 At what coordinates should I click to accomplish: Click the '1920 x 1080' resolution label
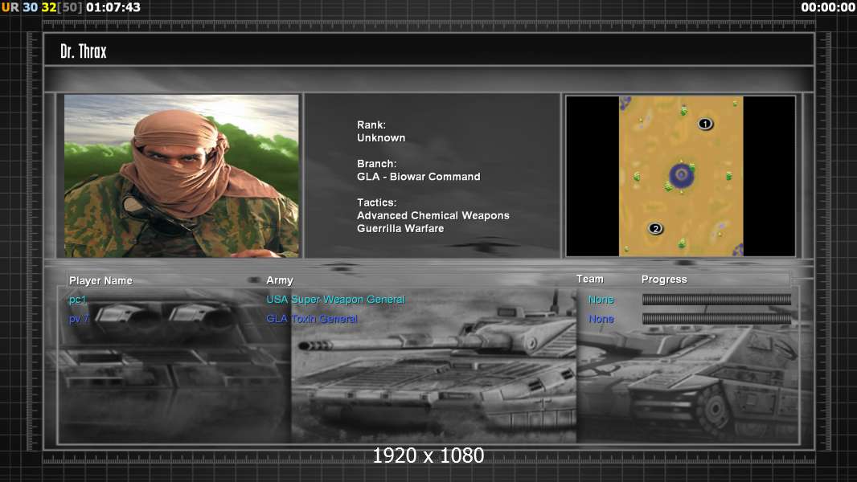click(x=428, y=455)
